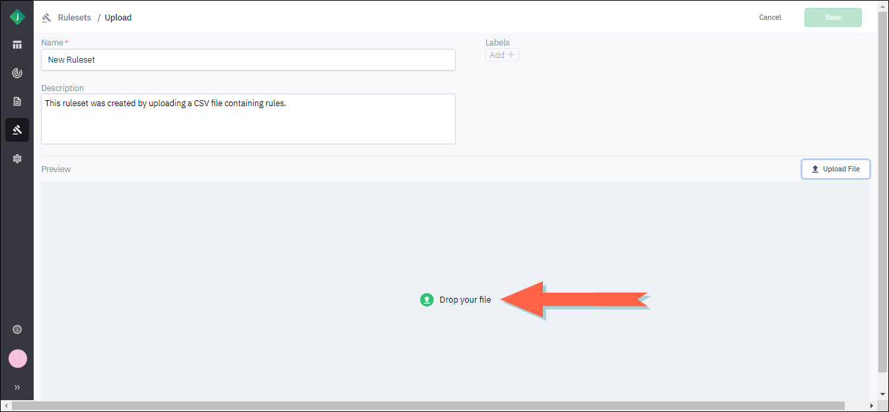Click the green diamond app logo
Viewport: 889px width, 412px height.
point(17,17)
